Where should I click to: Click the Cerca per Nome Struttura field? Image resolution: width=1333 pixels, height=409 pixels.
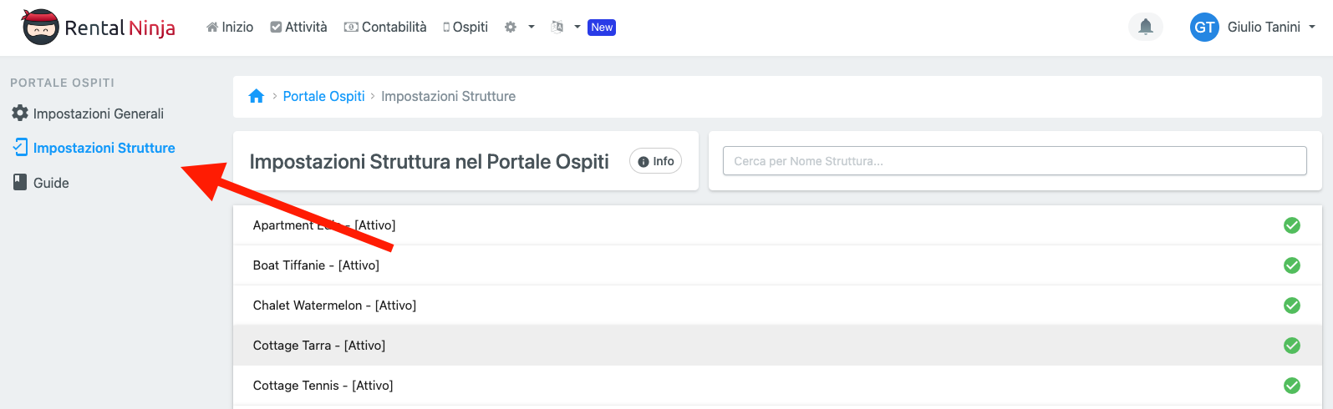pyautogui.click(x=1015, y=161)
